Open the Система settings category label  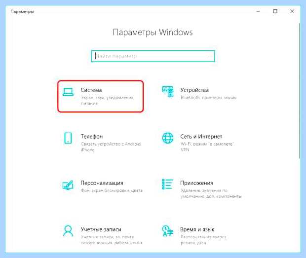(x=91, y=90)
